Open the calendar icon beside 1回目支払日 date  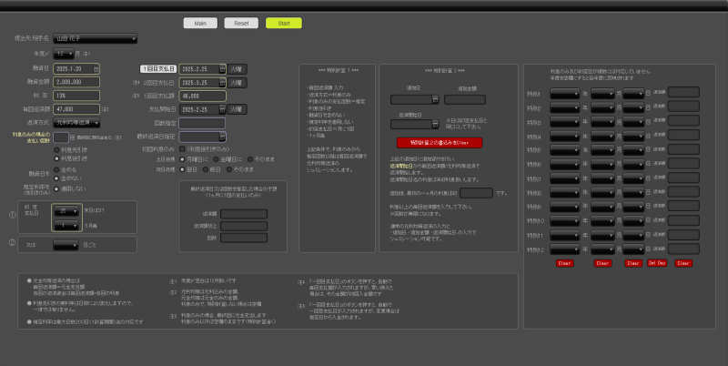(222, 69)
